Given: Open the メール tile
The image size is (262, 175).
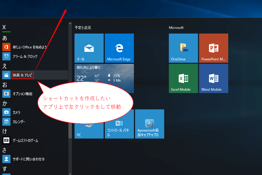Looking at the screenshot, I should [89, 48].
